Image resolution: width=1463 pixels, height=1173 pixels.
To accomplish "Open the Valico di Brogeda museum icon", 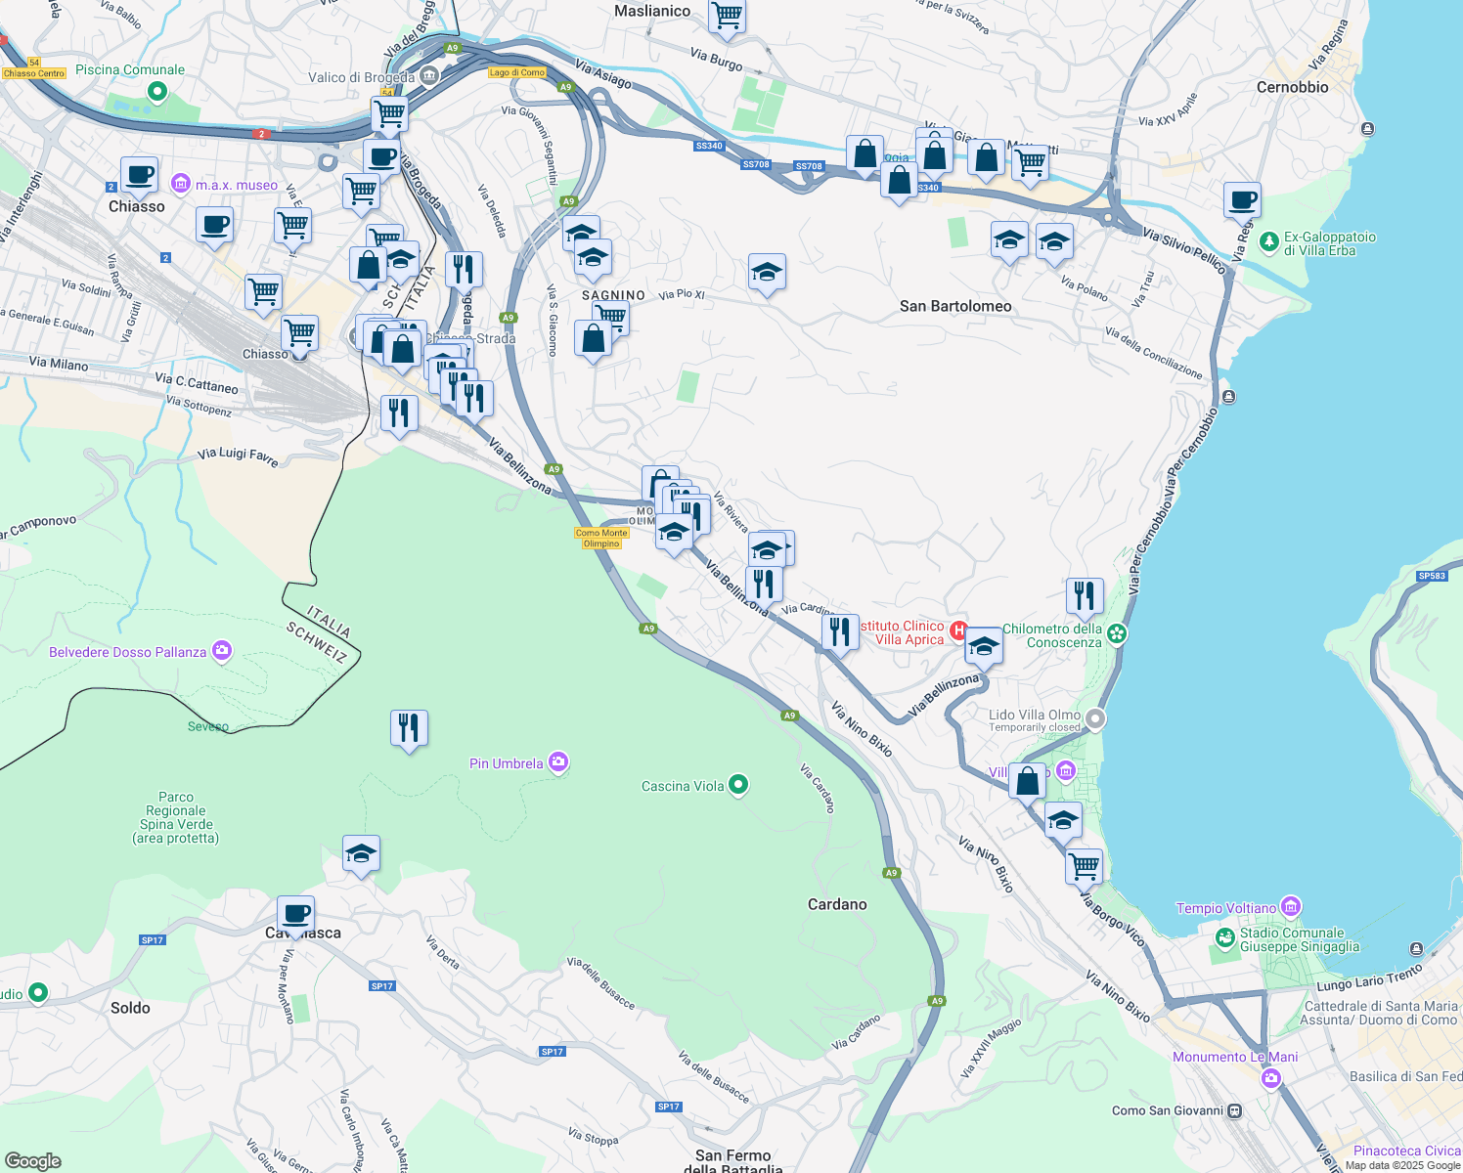I will 428,76.
